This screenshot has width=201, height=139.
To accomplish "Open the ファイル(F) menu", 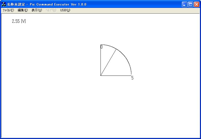I will pyautogui.click(x=8, y=10).
